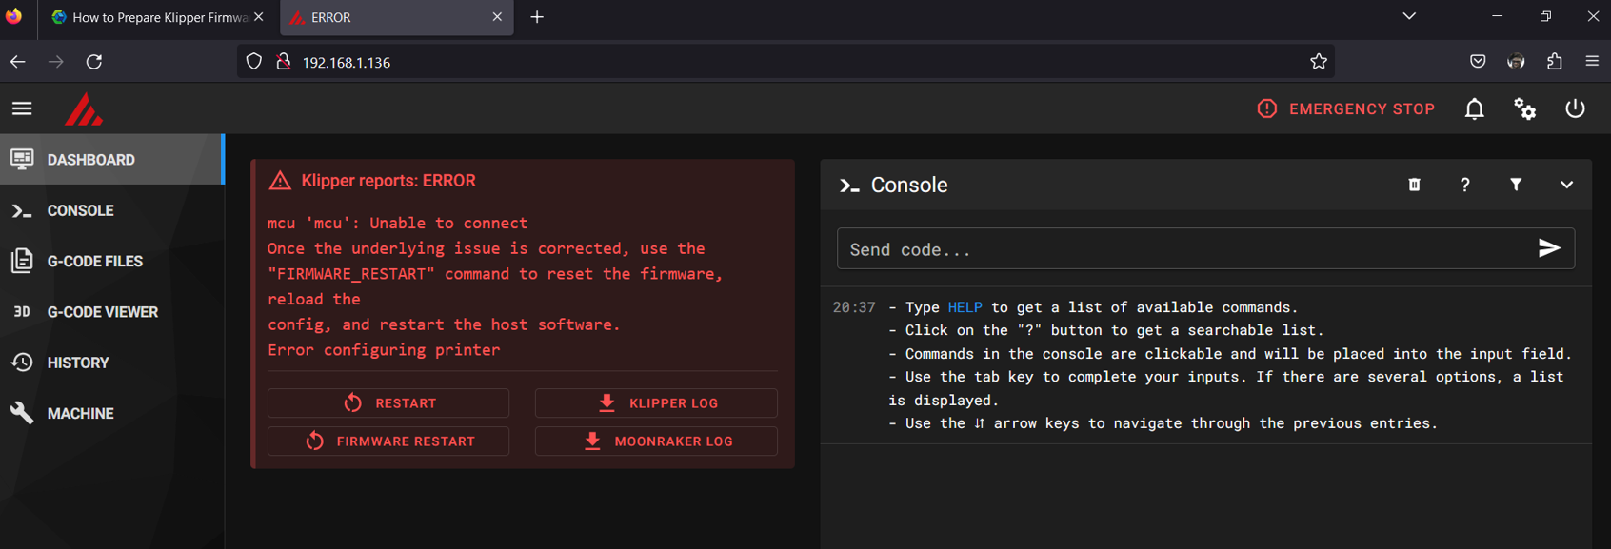Click the Restart button
This screenshot has width=1611, height=549.
tap(388, 403)
